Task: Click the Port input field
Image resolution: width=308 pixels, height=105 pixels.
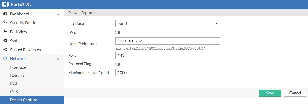Action: tap(167, 55)
